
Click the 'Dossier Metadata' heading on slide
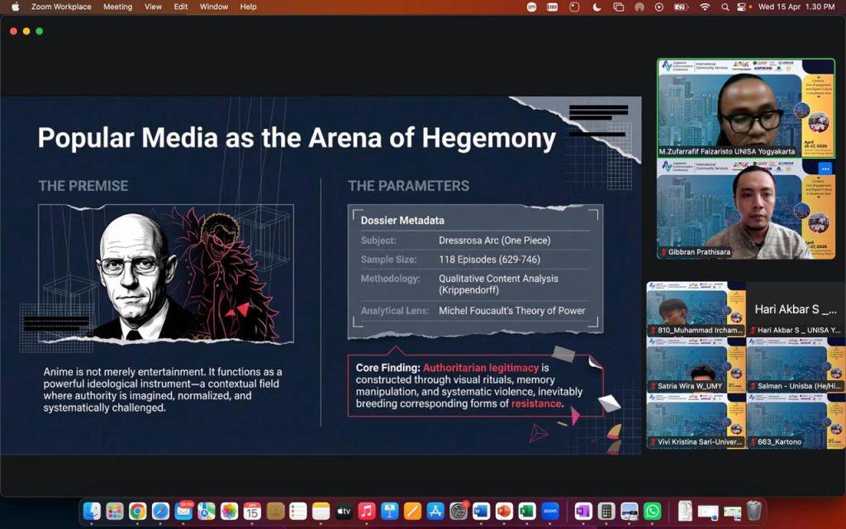(402, 220)
